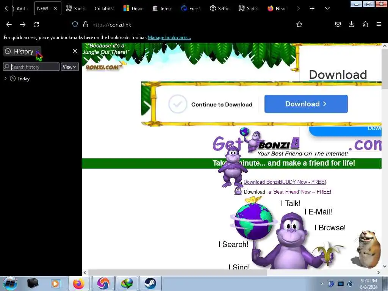Bookmark this page with the star icon

pyautogui.click(x=299, y=25)
